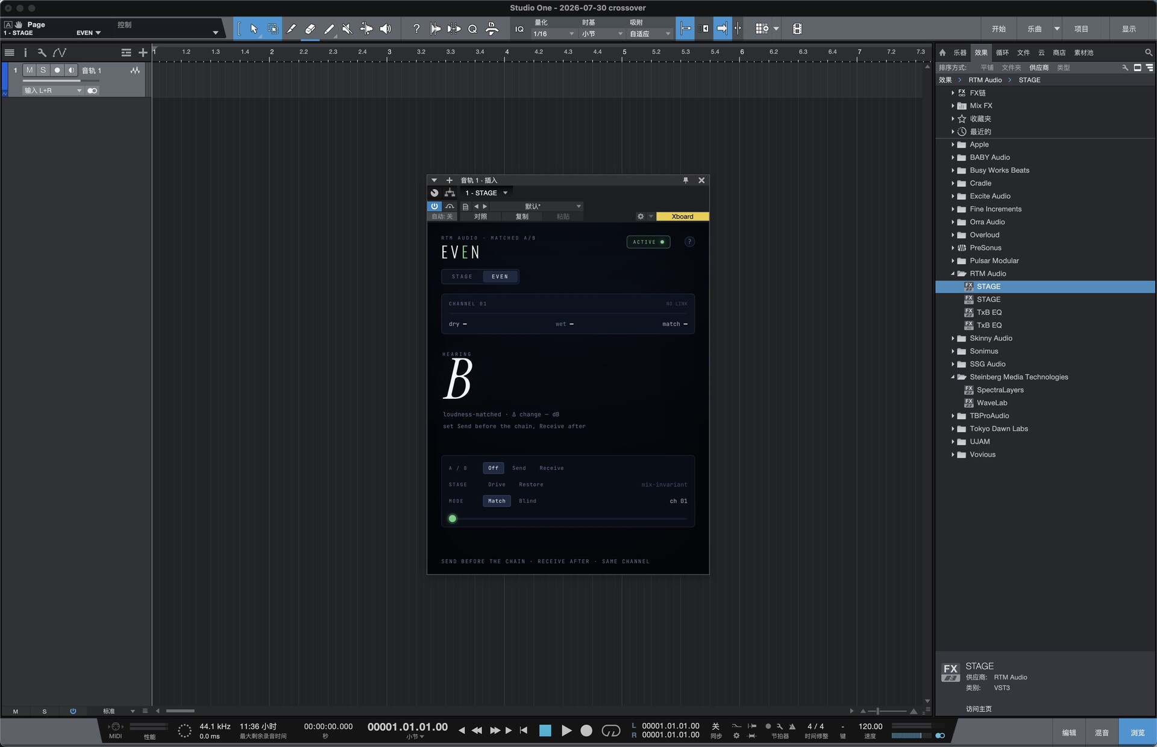Click the preset load document icon

tap(465, 206)
